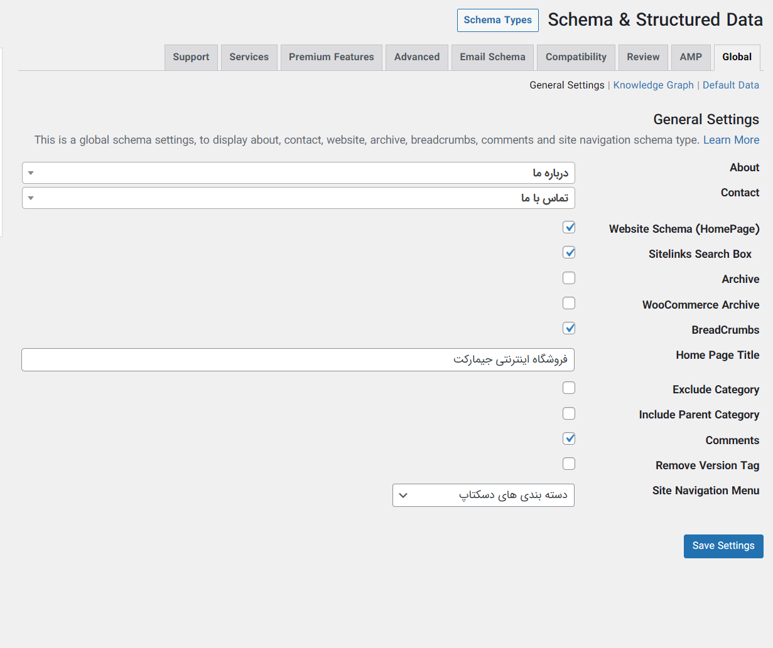This screenshot has height=648, width=773.
Task: Expand the Contact page dropdown
Action: 298,198
